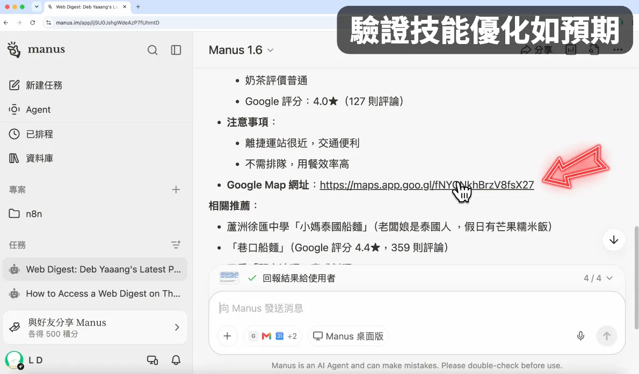The image size is (639, 374).
Task: Open task filter icon beside 任務
Action: [x=176, y=245]
